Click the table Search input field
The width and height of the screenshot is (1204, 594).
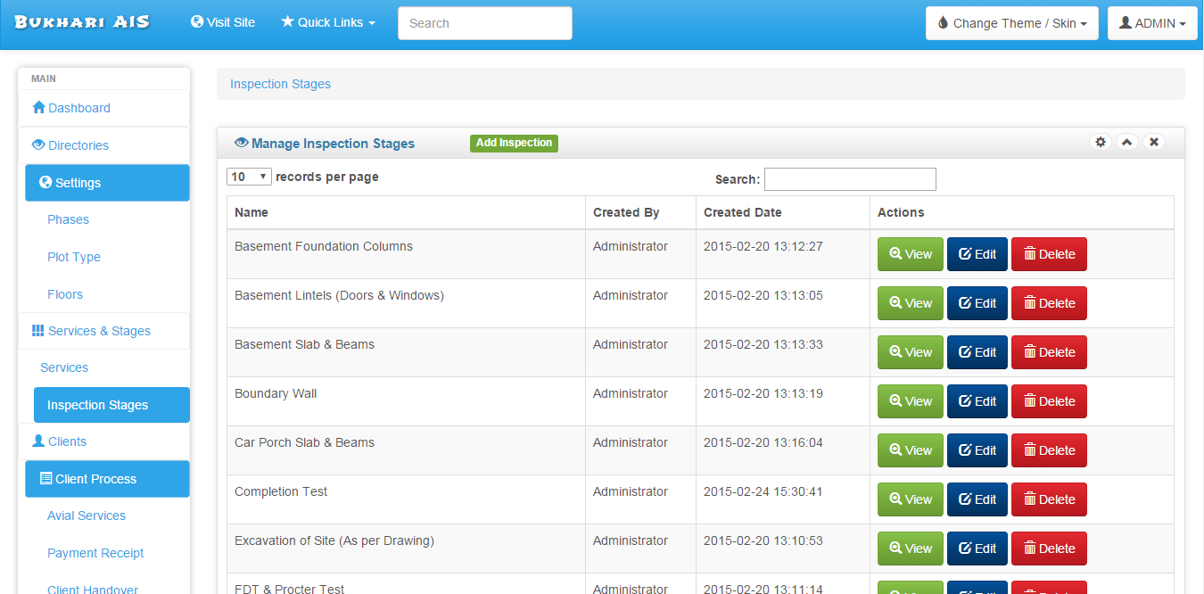click(849, 179)
